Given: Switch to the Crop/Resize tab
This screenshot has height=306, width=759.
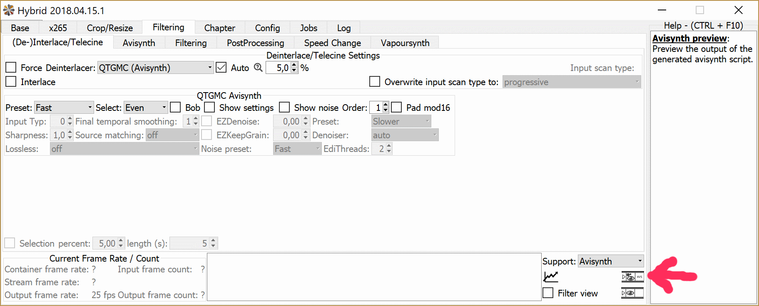Looking at the screenshot, I should tap(109, 28).
